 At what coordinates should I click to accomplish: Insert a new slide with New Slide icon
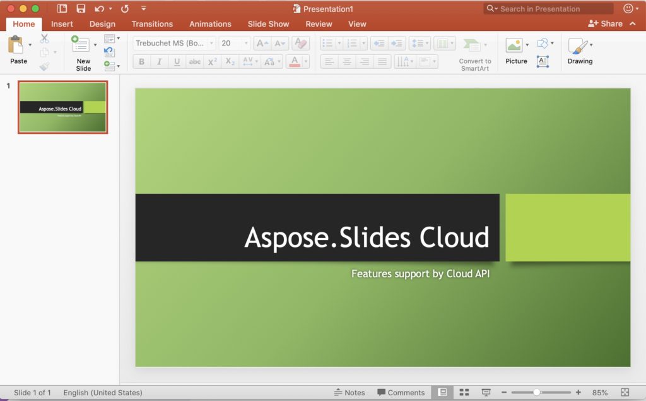81,45
